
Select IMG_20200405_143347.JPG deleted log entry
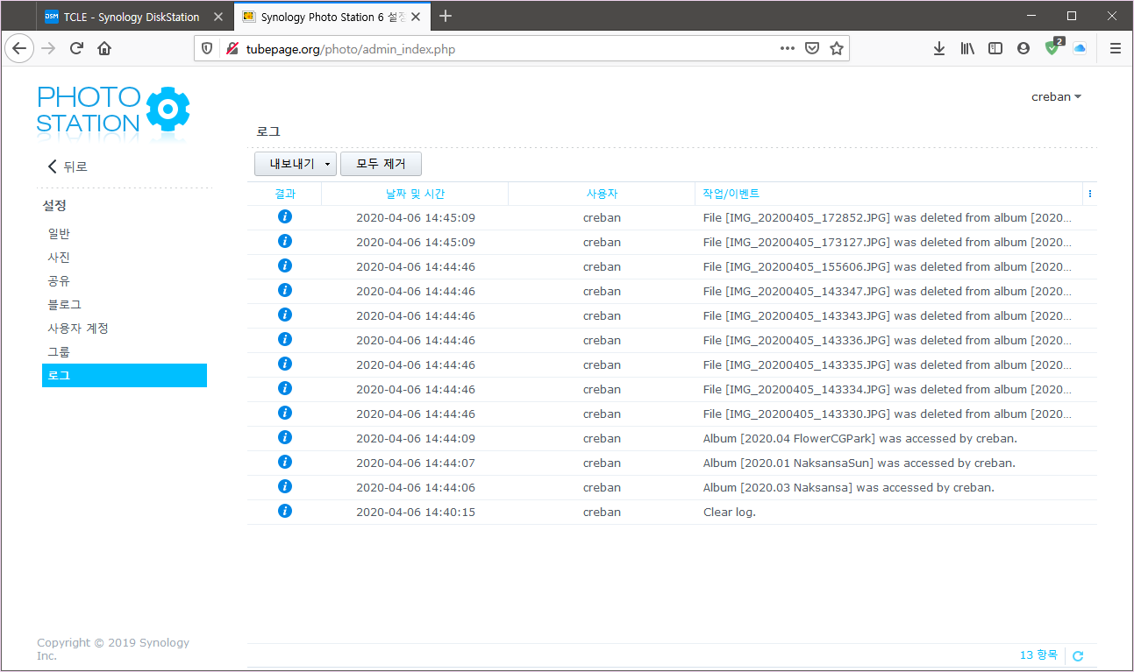tap(672, 291)
